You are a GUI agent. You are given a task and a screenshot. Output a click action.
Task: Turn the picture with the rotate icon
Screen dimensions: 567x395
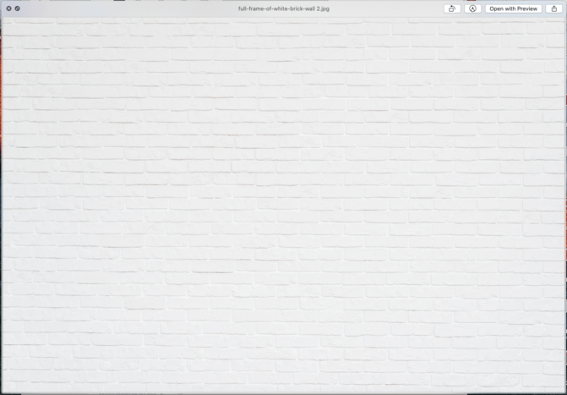pos(452,8)
